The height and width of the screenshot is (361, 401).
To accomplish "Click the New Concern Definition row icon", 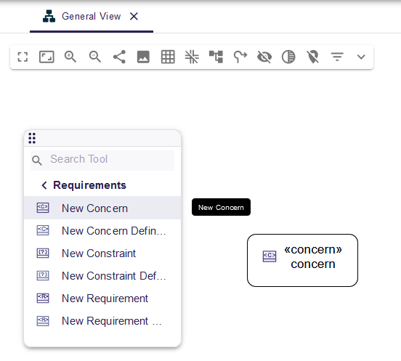I will coord(43,230).
